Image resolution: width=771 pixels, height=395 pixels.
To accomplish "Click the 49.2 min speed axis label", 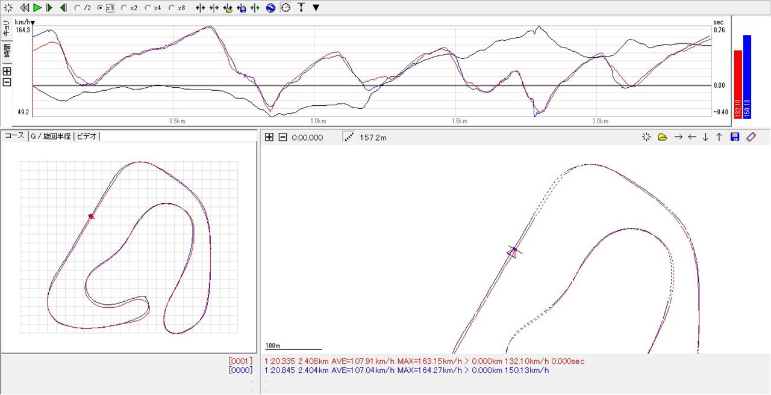I will (x=22, y=112).
